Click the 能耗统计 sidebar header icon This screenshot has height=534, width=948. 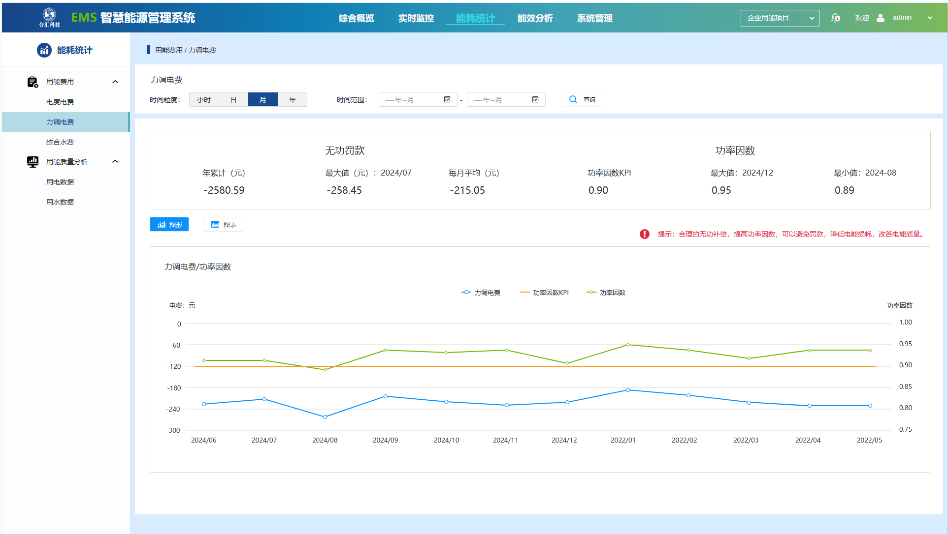pyautogui.click(x=44, y=50)
